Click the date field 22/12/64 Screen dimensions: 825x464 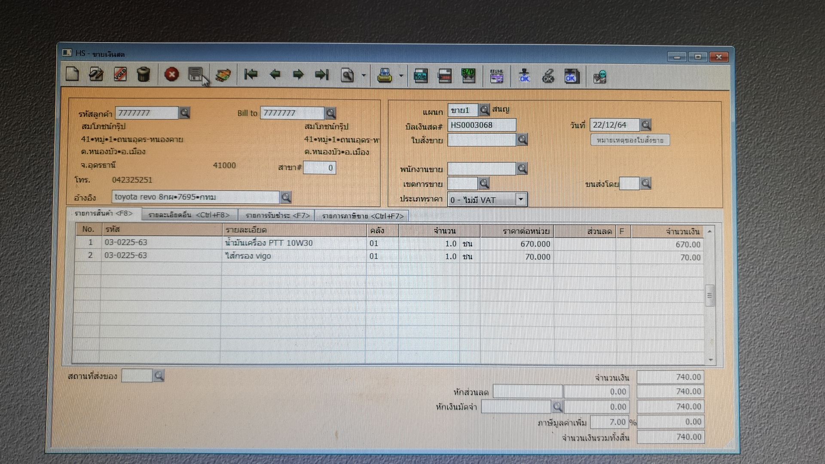[614, 125]
